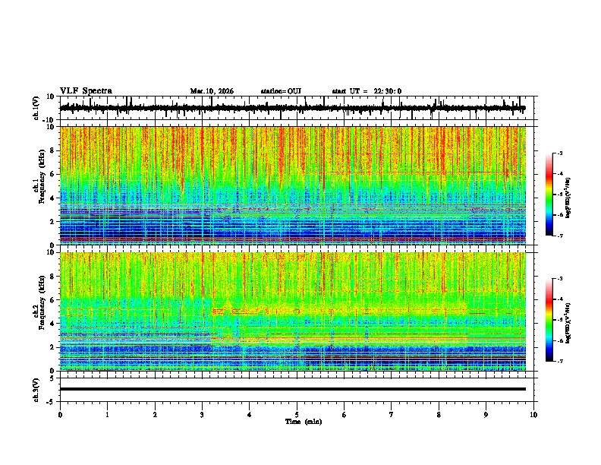This screenshot has width=601, height=465.
Task: Click the ch.1 colorbar log(PSD) label
Action: pos(568,198)
